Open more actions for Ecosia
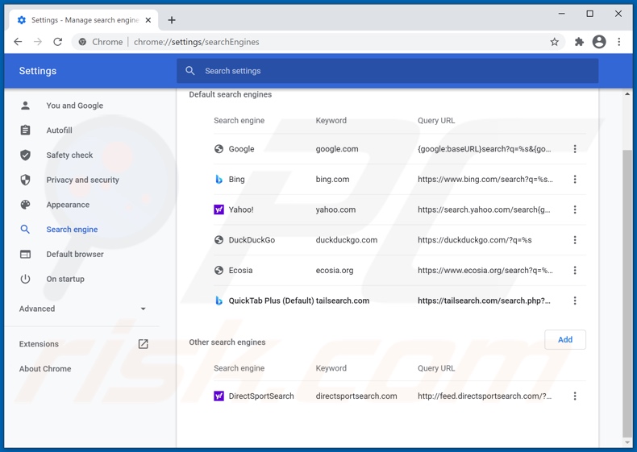Viewport: 637px width, 452px height. 574,270
